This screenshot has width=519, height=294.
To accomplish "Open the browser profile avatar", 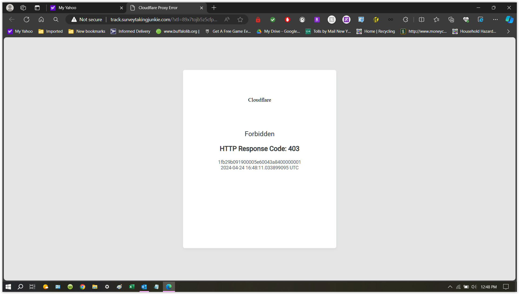I will [10, 8].
